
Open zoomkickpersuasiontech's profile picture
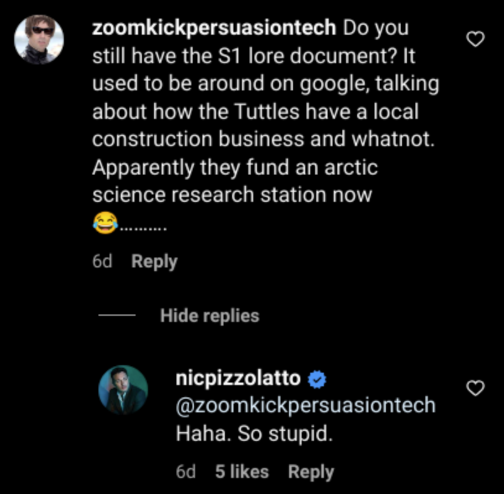click(39, 38)
